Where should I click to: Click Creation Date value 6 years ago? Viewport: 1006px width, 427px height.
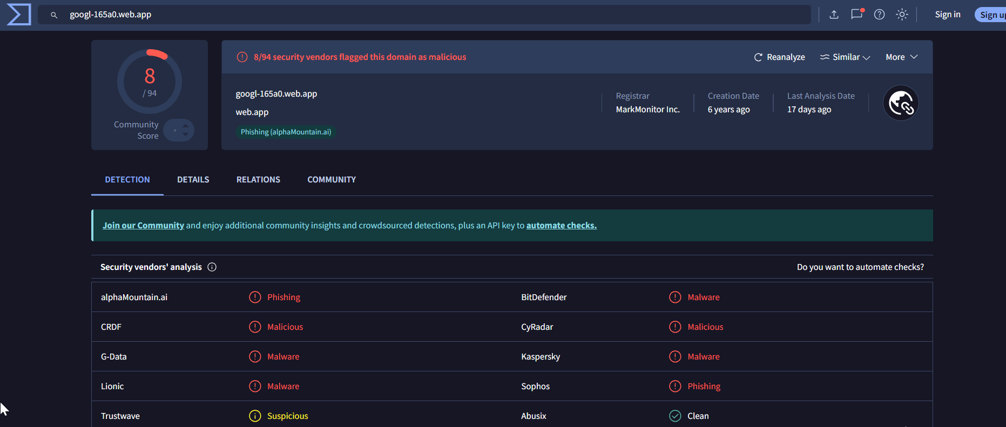click(728, 110)
